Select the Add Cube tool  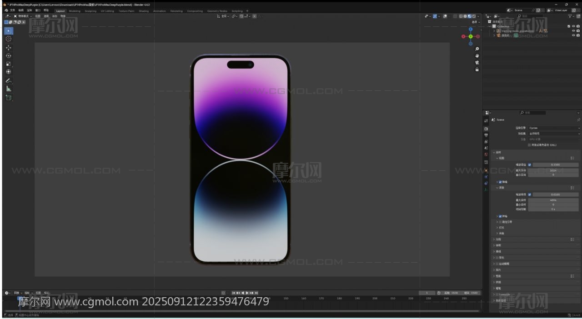[9, 98]
